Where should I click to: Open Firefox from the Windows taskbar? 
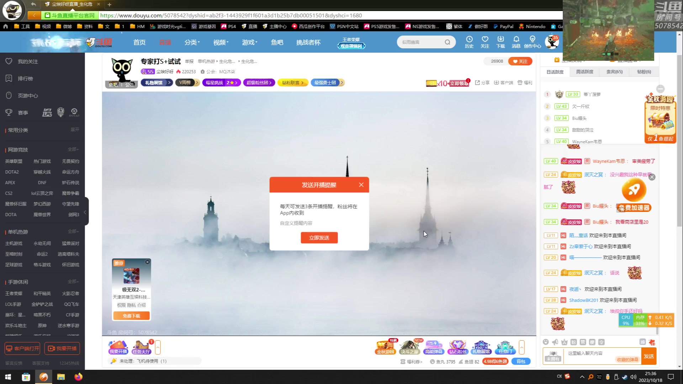point(78,377)
